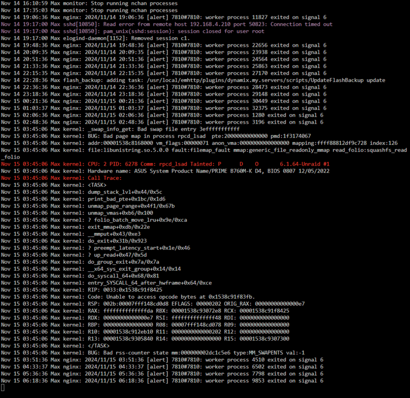The image size is (410, 398).
Task: Select the nginx 'worker process 11827' line
Action: 164,18
